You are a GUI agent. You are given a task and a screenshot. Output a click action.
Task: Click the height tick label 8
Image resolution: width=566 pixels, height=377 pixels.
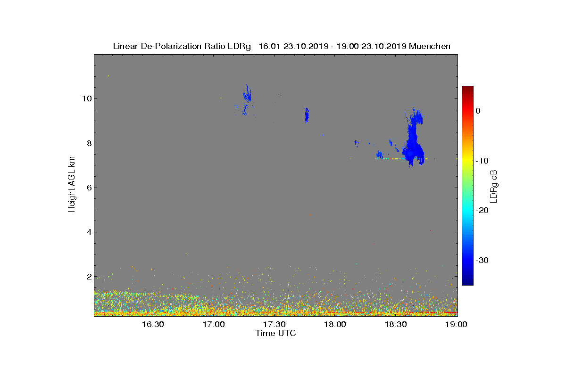point(88,143)
